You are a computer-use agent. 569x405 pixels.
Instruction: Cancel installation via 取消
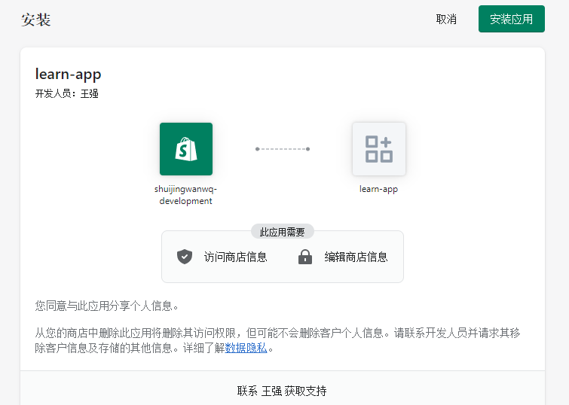[446, 20]
